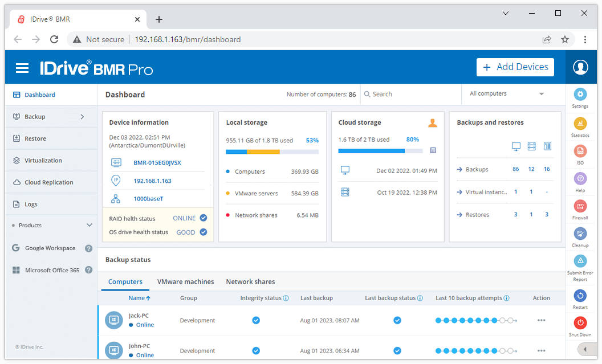
Task: Click the dashboard Search field
Action: (x=410, y=94)
